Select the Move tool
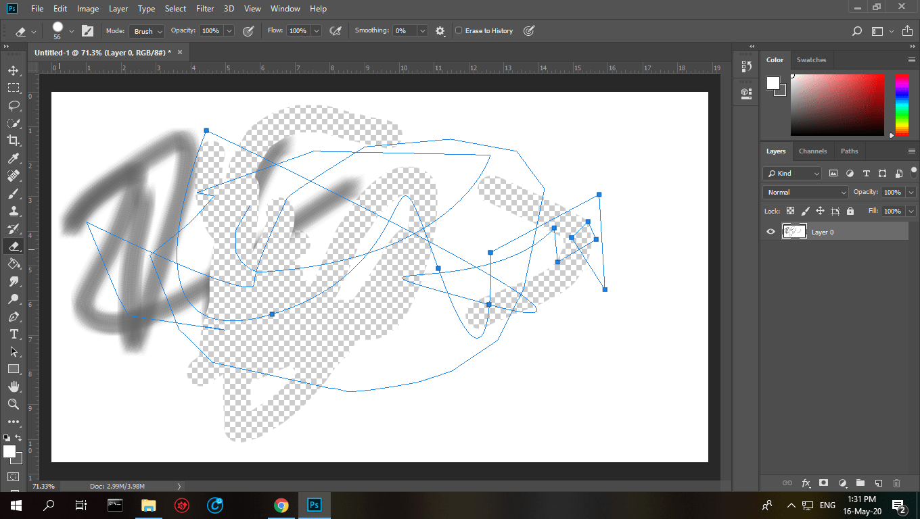Image resolution: width=920 pixels, height=519 pixels. point(14,70)
